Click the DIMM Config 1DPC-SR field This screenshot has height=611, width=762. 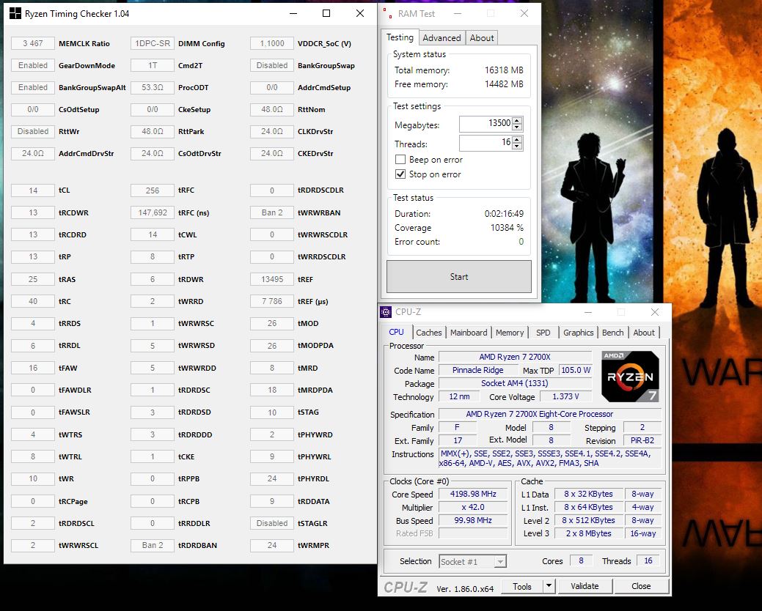point(152,43)
